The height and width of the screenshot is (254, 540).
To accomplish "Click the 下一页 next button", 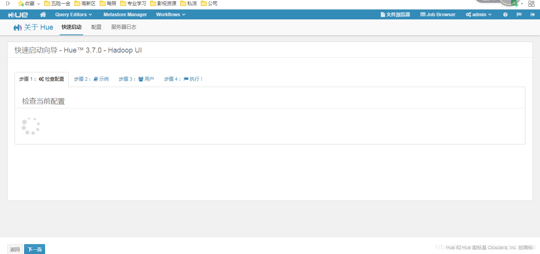I will pyautogui.click(x=35, y=249).
